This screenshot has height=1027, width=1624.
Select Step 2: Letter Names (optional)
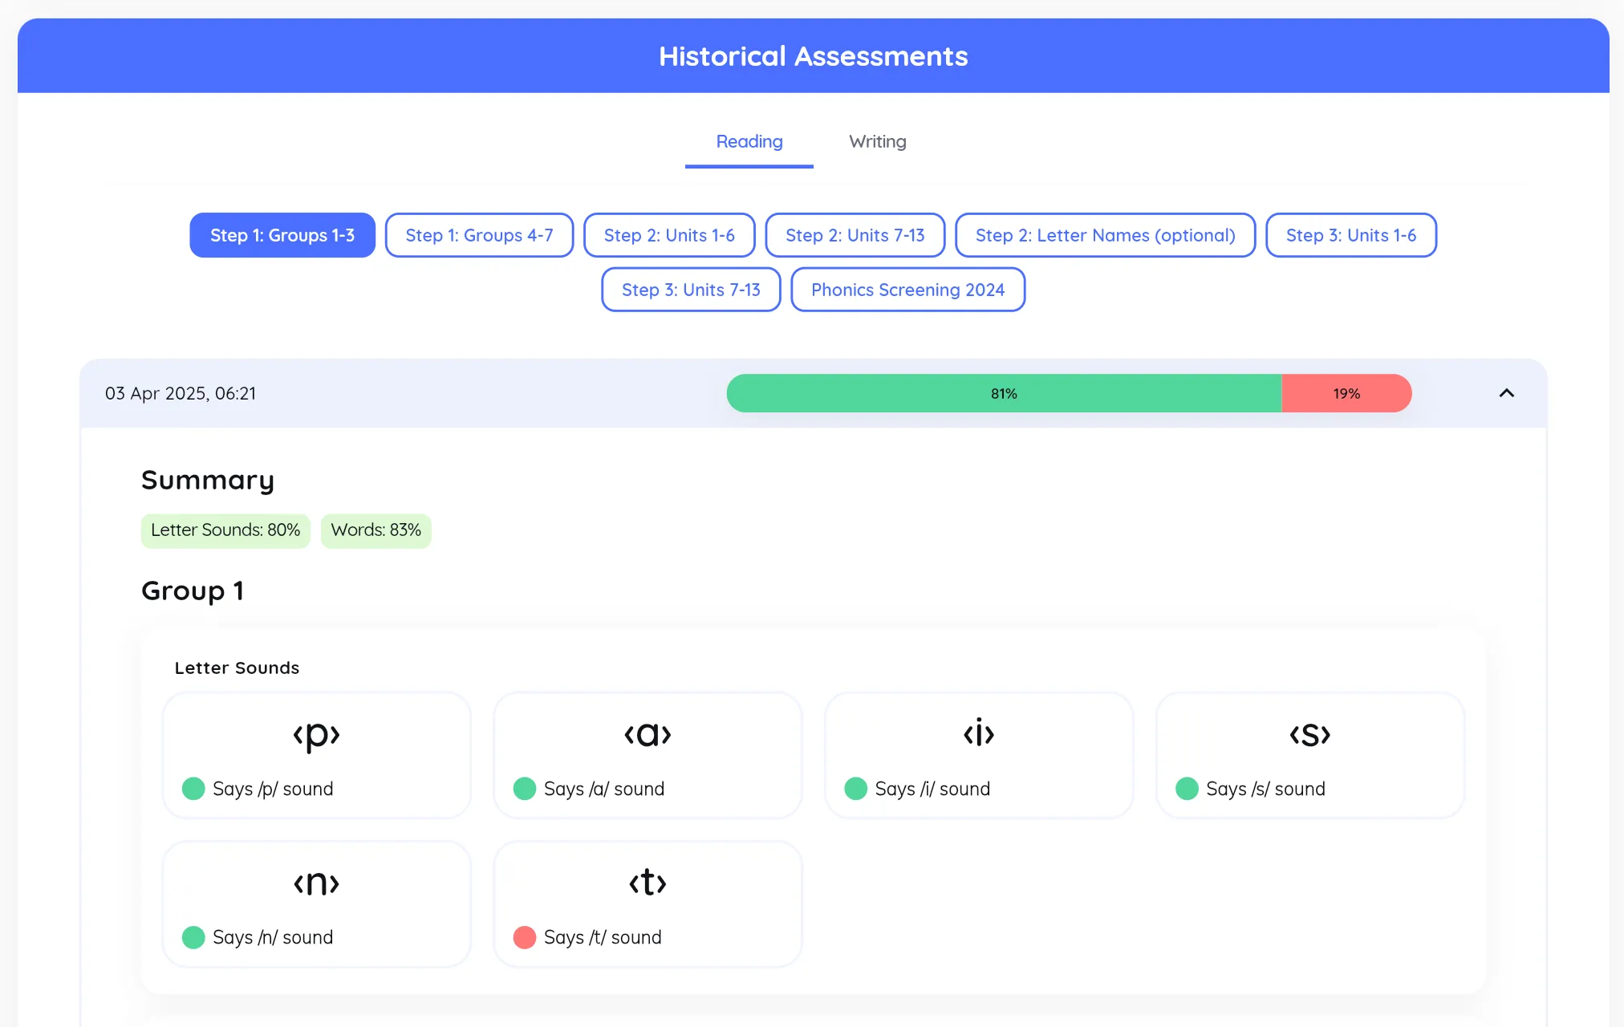click(x=1105, y=235)
